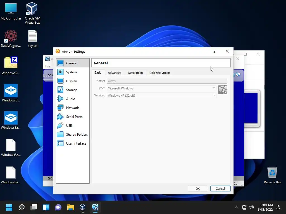Open My Computer desktop icon
The image size is (286, 214).
(11, 11)
